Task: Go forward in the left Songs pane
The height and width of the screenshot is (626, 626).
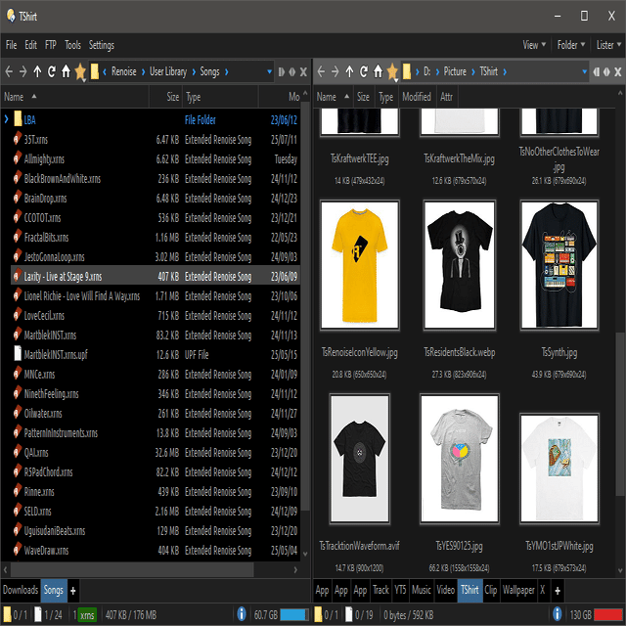Action: click(23, 71)
